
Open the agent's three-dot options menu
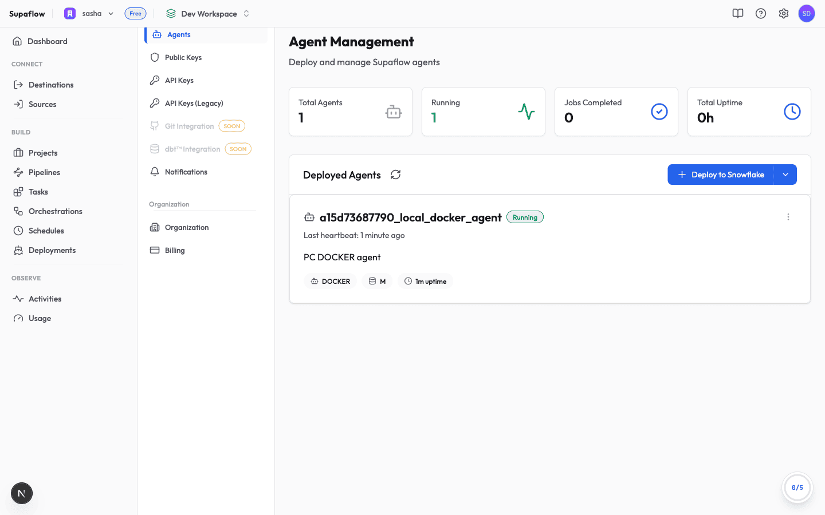pyautogui.click(x=788, y=217)
